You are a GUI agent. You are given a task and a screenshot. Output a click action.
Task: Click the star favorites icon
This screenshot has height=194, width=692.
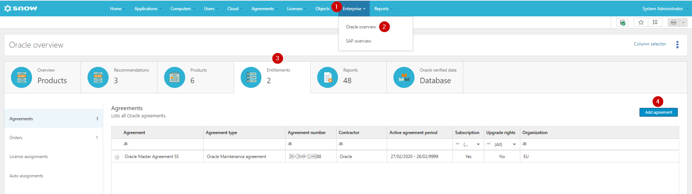641,23
